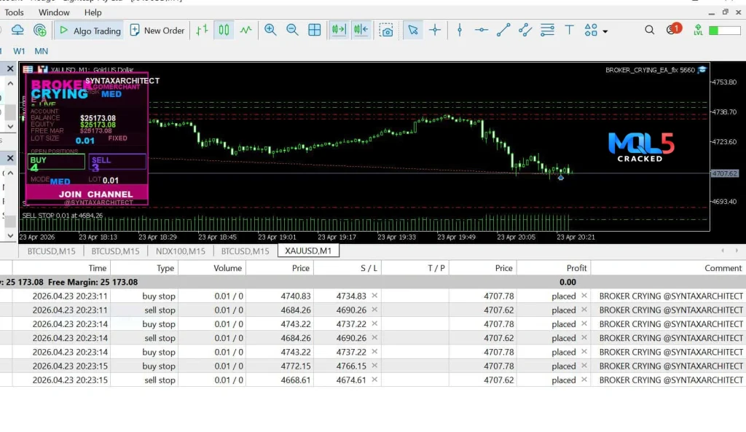This screenshot has height=432, width=746.
Task: Click the LVL signal icon
Action: click(x=698, y=31)
